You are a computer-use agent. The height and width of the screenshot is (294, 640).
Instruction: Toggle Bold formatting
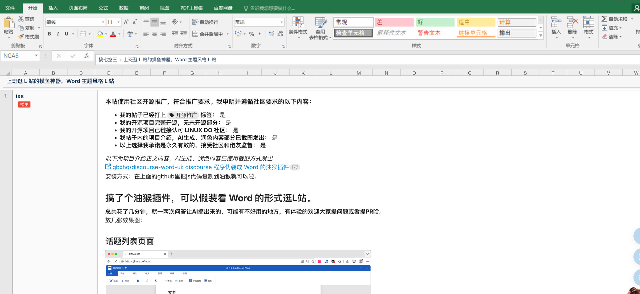pyautogui.click(x=49, y=34)
